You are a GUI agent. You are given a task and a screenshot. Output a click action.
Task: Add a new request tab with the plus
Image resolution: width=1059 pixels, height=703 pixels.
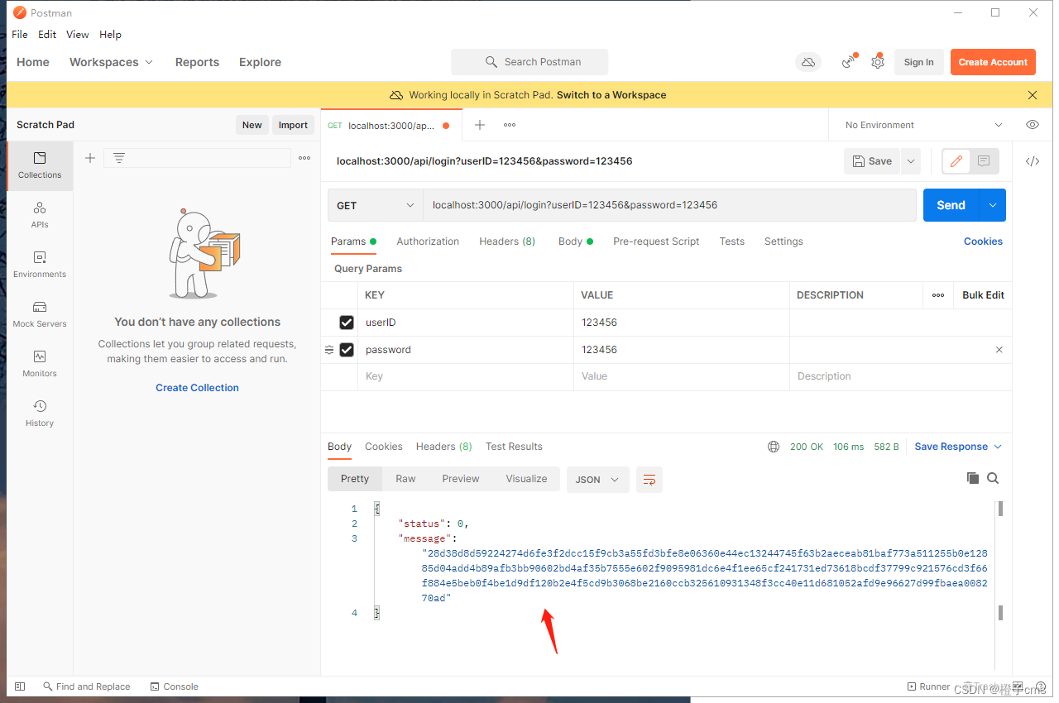pos(479,125)
